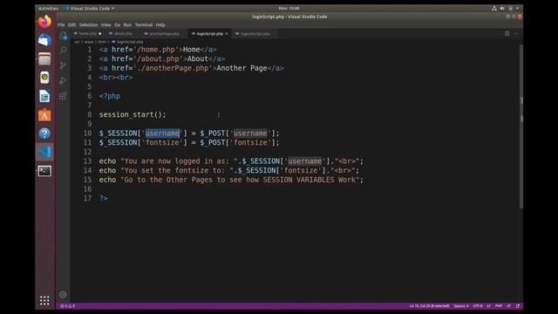Open the Run and Debug view
This screenshot has width=558, height=314.
[x=63, y=81]
